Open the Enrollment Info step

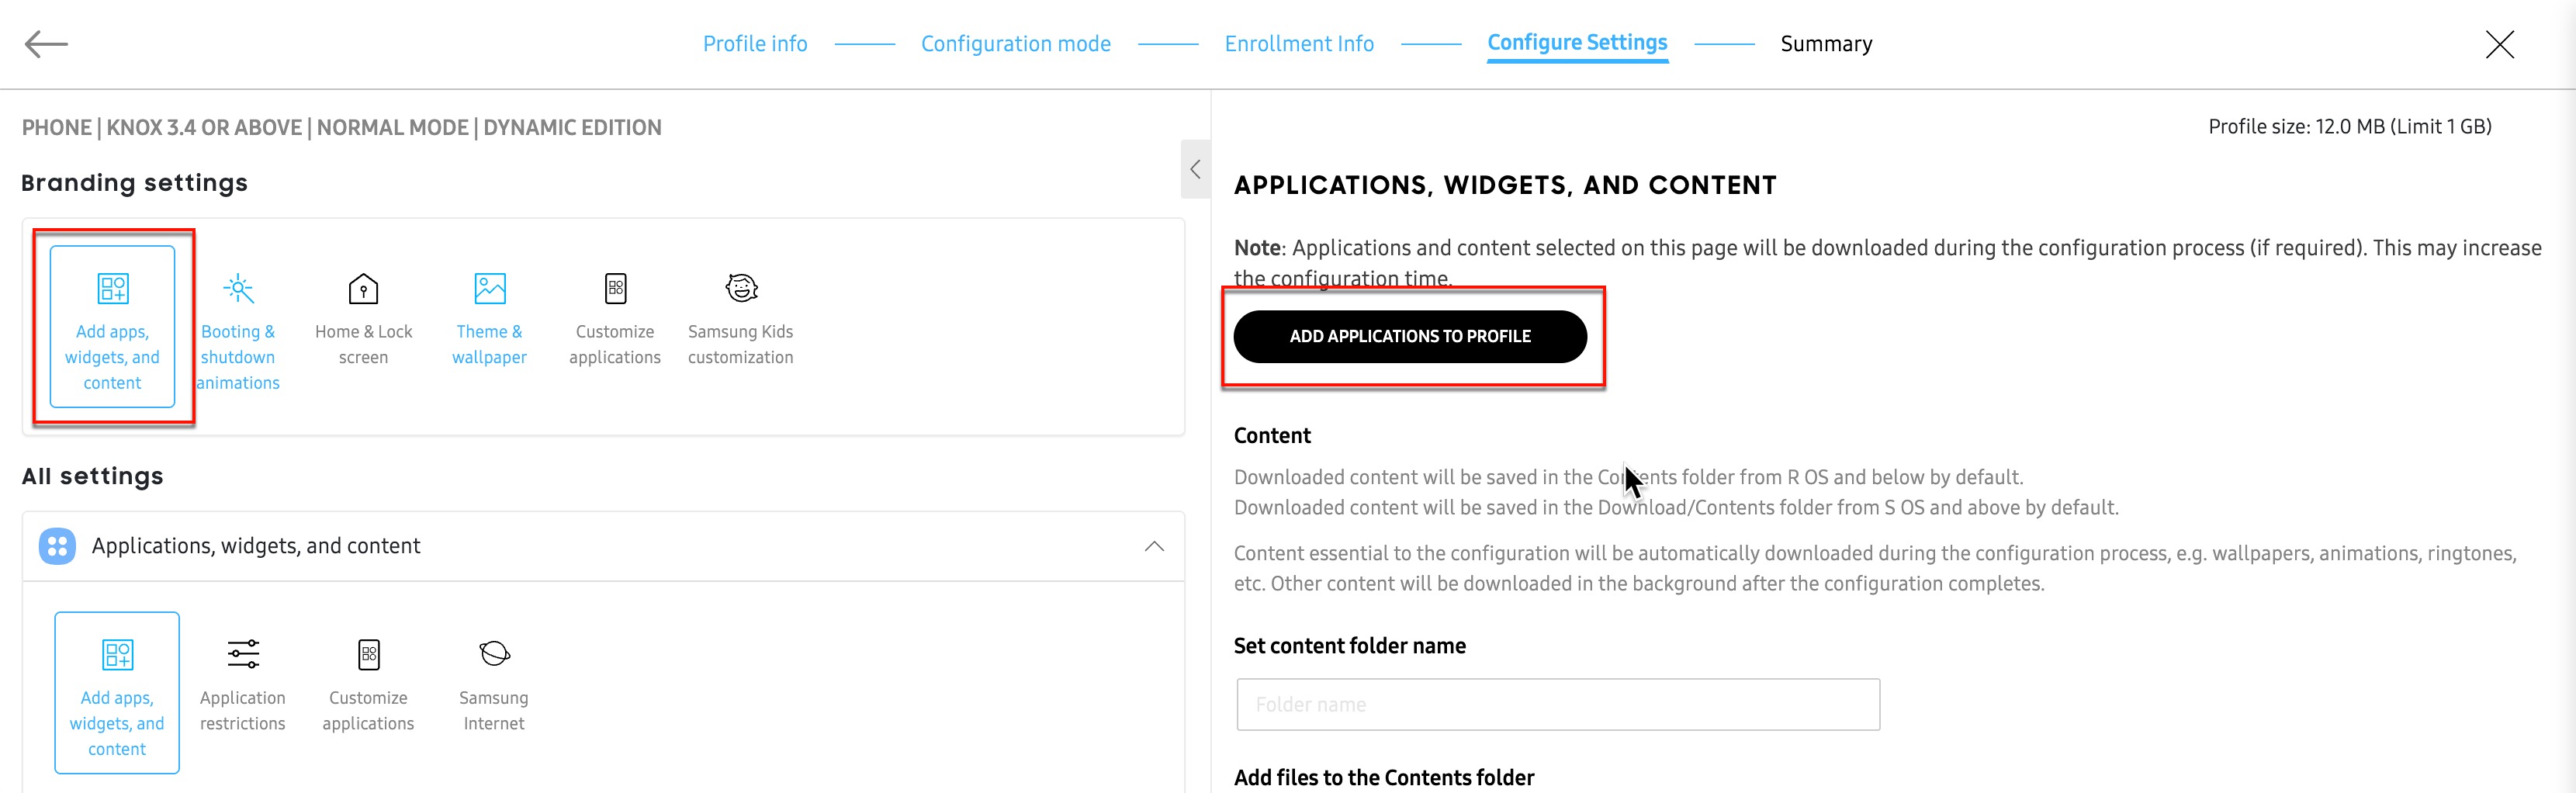click(x=1299, y=44)
